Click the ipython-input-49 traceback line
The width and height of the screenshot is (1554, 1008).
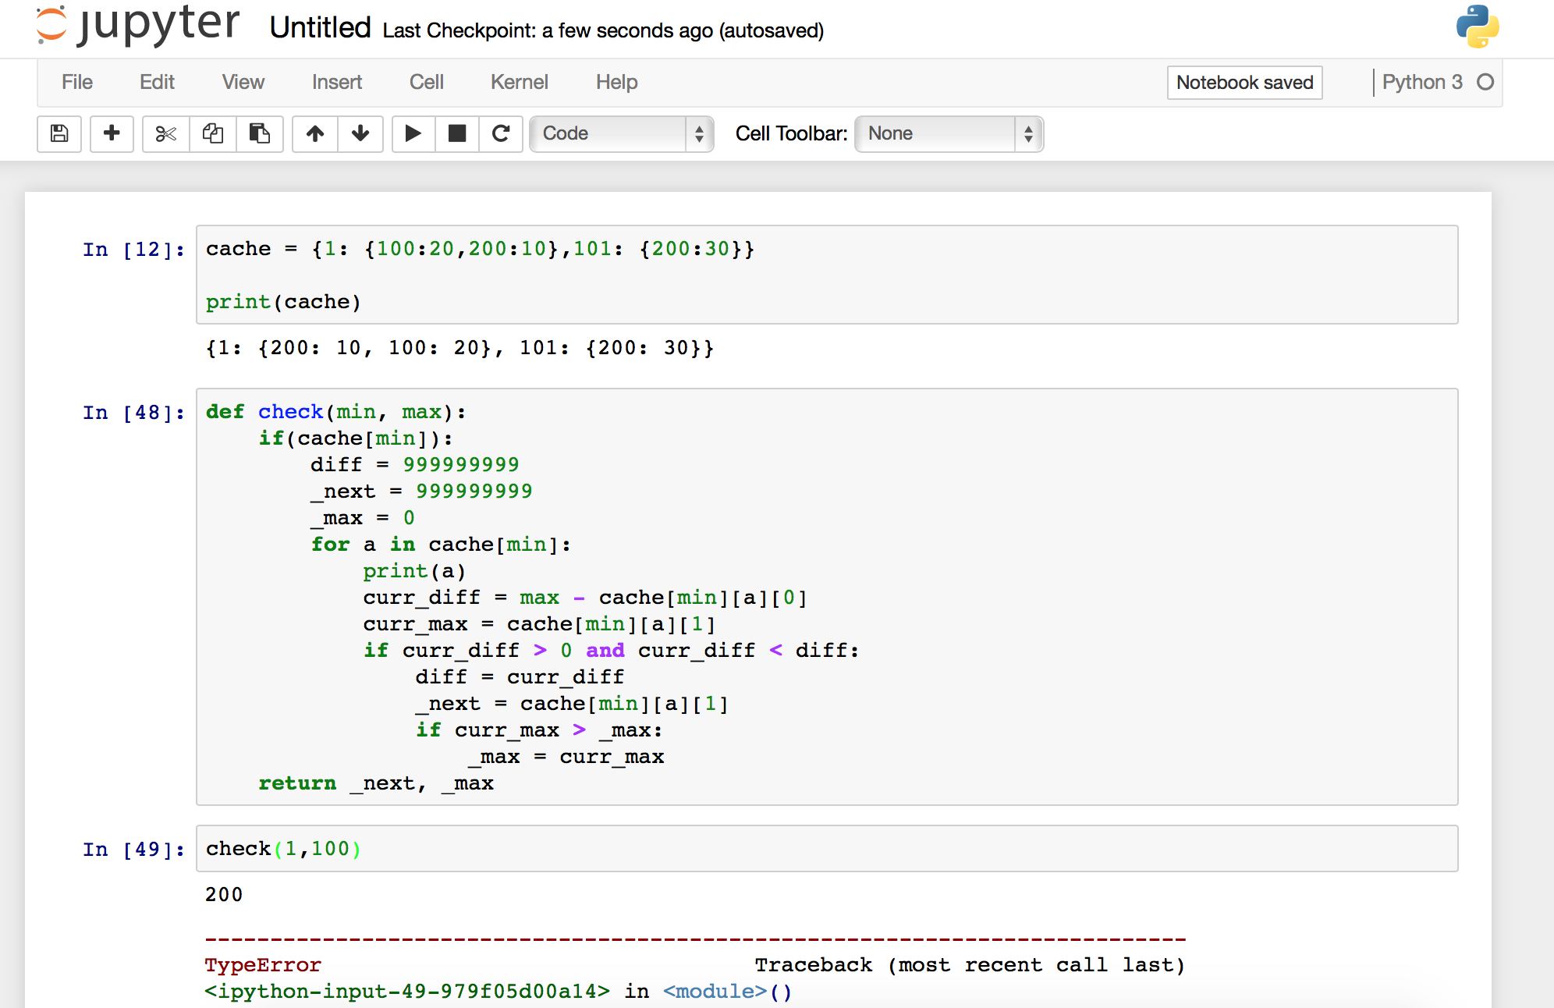coord(498,991)
